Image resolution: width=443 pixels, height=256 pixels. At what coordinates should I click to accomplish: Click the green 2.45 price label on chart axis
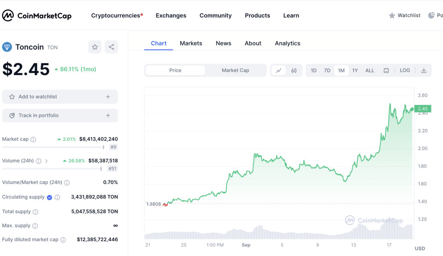[422, 109]
